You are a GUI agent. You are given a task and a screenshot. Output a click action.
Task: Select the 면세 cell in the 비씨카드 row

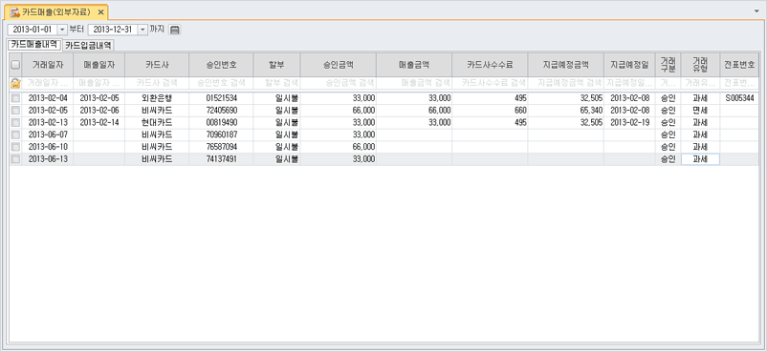(x=700, y=111)
